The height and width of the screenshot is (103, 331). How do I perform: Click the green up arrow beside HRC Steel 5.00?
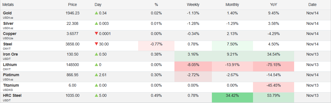96,95
